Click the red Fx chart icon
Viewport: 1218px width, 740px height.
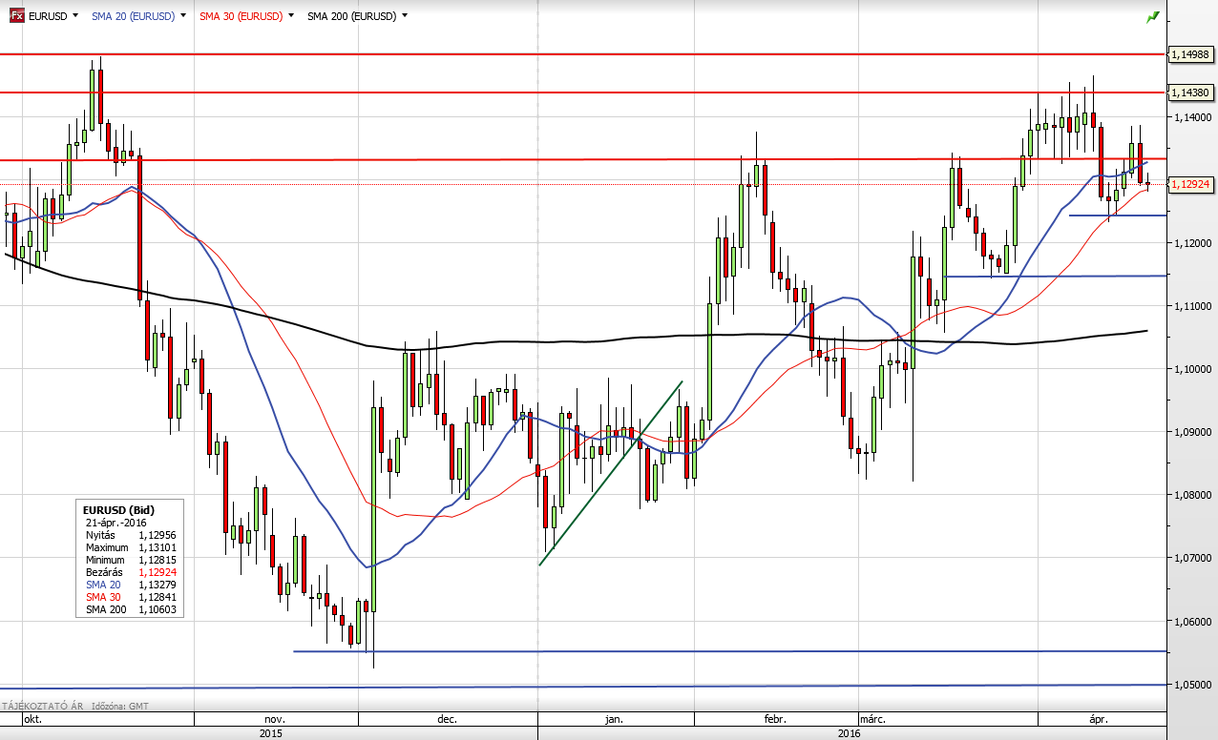point(16,16)
